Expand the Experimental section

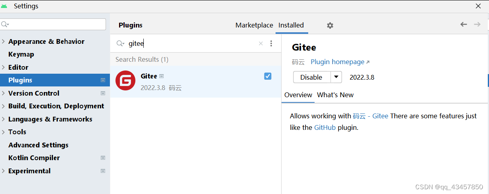pos(4,171)
